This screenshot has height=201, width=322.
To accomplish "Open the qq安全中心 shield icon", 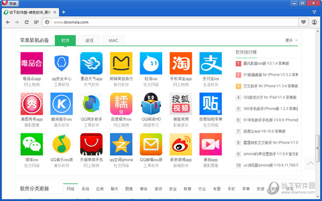I will (x=62, y=63).
